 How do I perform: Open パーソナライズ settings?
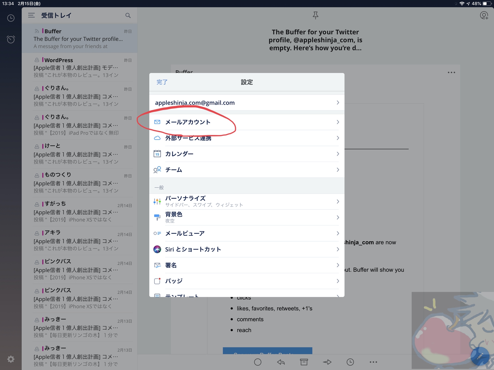[247, 201]
